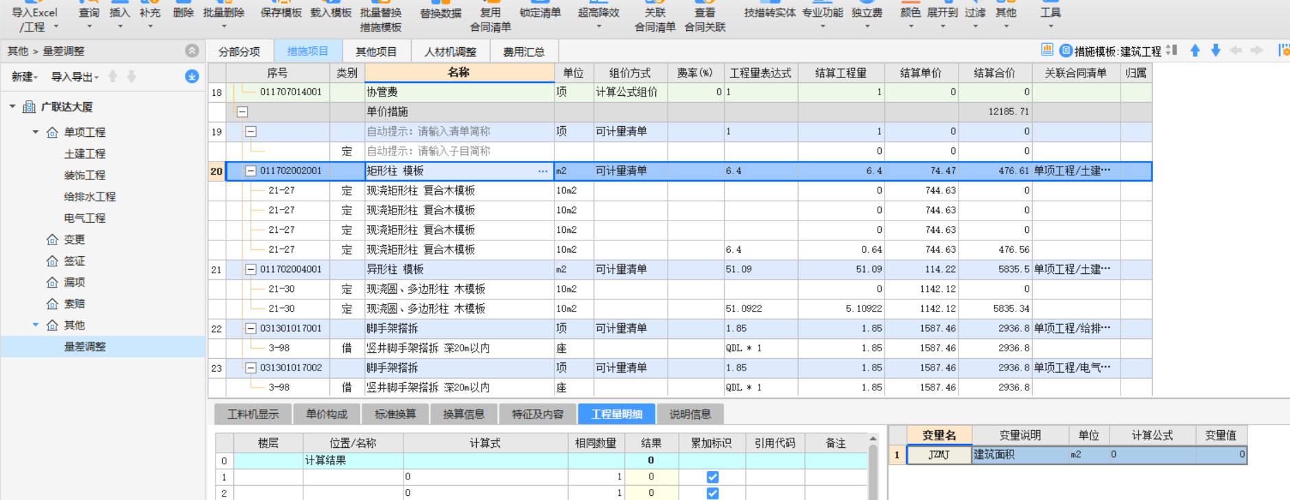Open the 单价构成 bottom tab
The image size is (1290, 500).
coord(327,414)
